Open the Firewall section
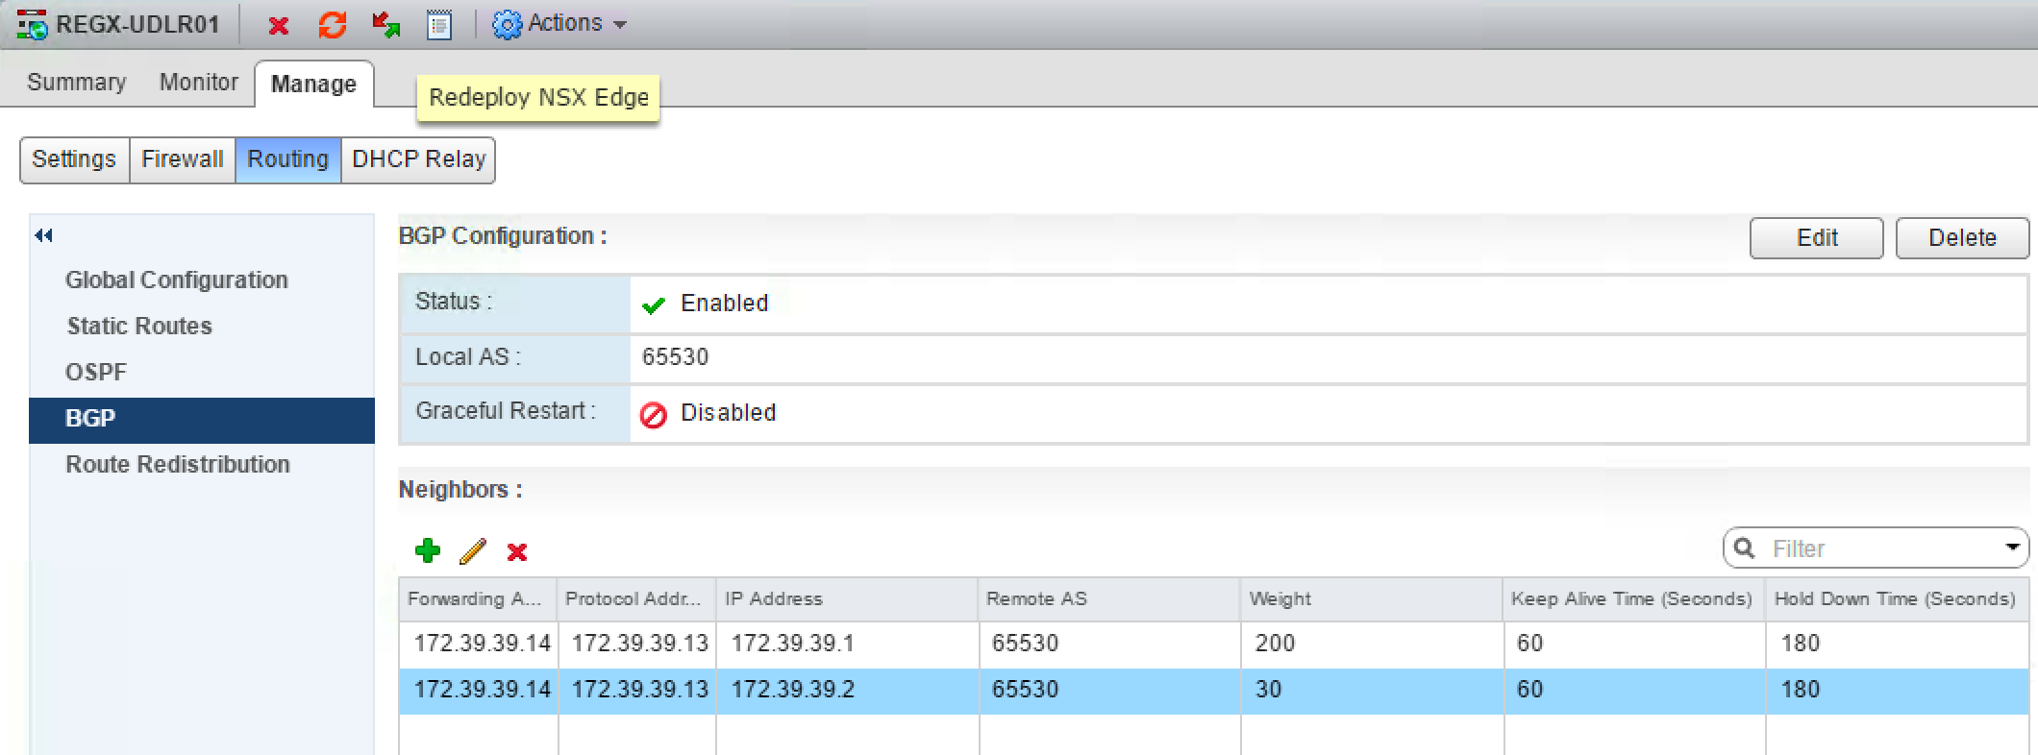This screenshot has width=2038, height=755. coord(182,159)
